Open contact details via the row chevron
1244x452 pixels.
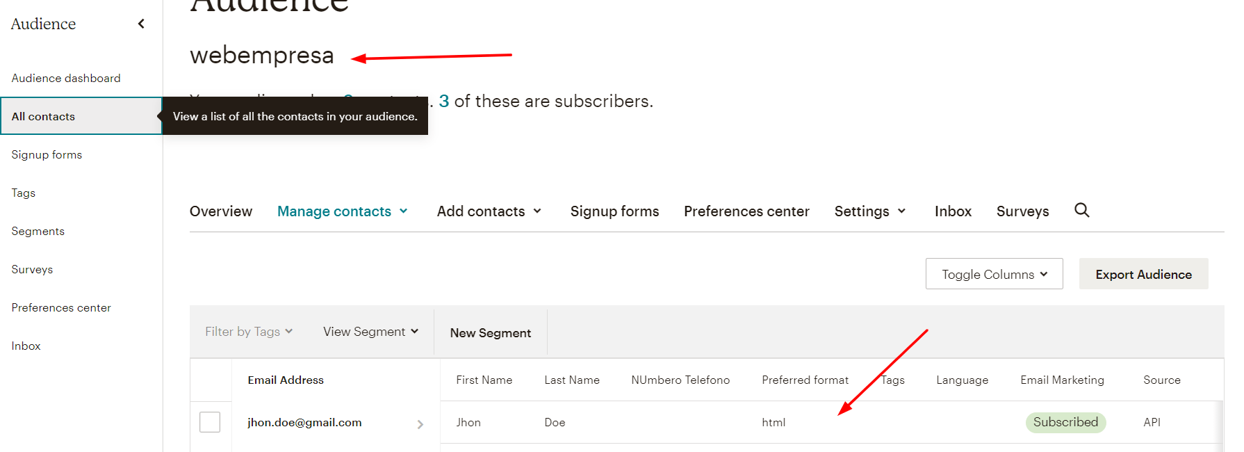(420, 423)
